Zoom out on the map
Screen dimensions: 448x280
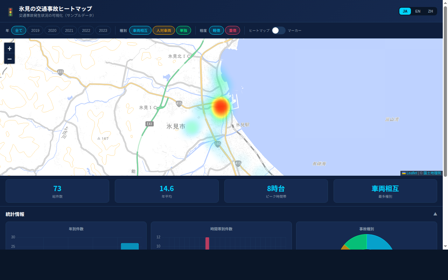click(x=9, y=59)
